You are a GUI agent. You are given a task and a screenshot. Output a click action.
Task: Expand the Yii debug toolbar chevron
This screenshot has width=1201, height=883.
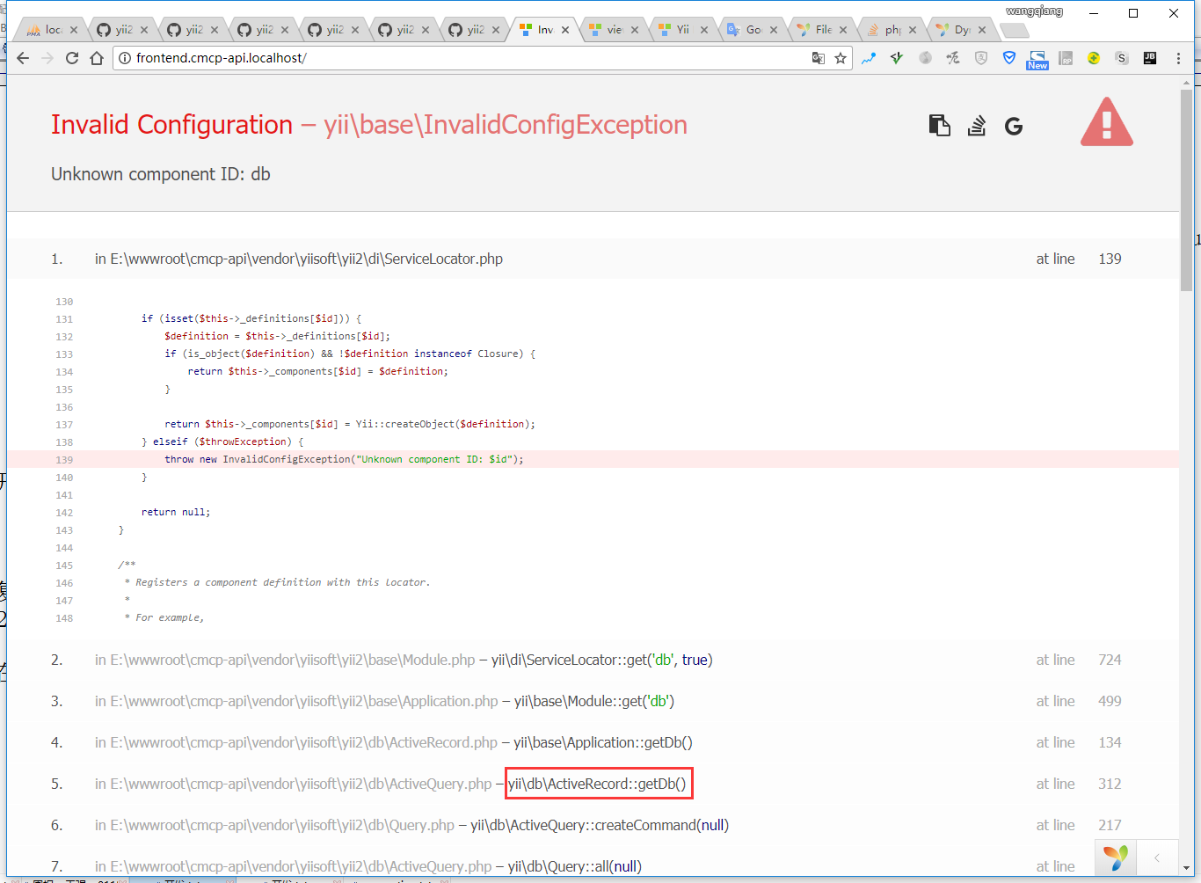(x=1157, y=857)
